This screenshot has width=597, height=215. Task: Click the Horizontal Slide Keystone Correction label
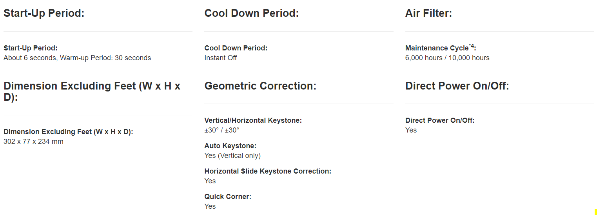(x=268, y=171)
